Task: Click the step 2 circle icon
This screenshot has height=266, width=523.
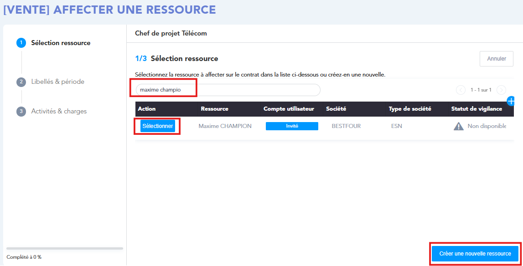Action: (21, 82)
